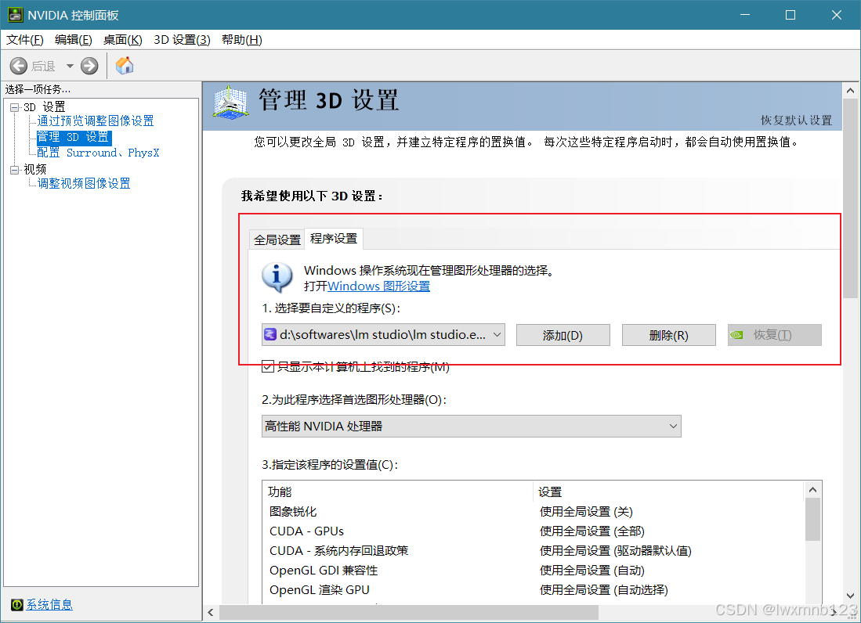861x623 pixels.
Task: Click 使用全局设置 (关) value
Action: [x=586, y=512]
